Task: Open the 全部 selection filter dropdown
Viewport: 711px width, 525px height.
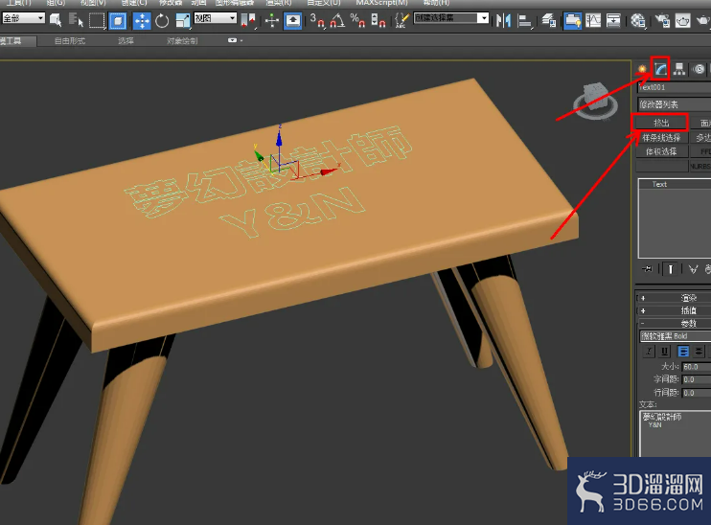Action: pyautogui.click(x=23, y=18)
